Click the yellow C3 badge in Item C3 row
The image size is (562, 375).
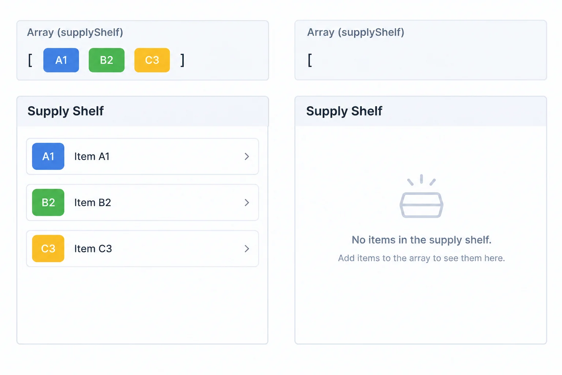pos(48,249)
